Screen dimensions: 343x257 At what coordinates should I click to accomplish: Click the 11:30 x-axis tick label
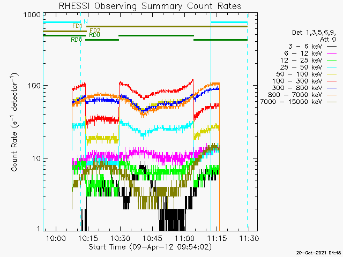249,238
